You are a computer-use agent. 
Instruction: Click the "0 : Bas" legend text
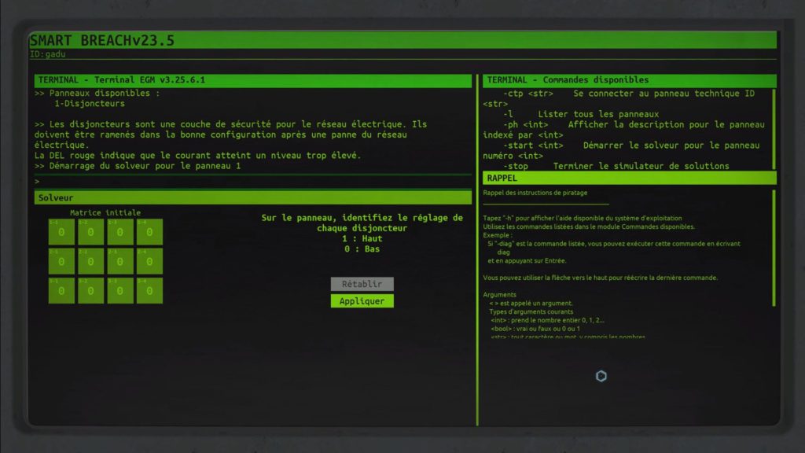click(362, 249)
